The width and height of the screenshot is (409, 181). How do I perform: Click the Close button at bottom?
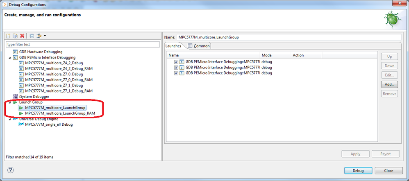pyautogui.click(x=389, y=171)
